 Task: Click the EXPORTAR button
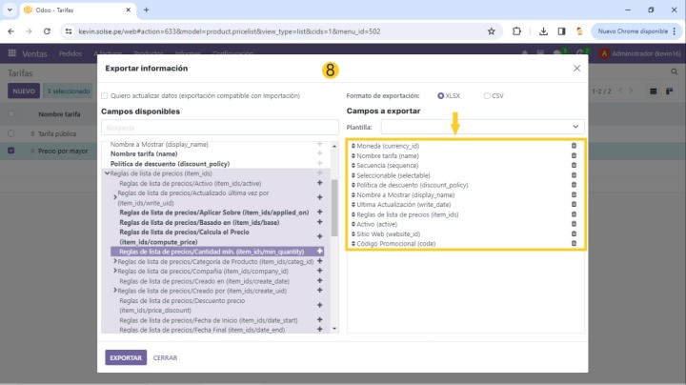click(x=126, y=358)
